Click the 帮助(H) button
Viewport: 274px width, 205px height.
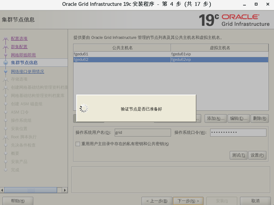point(18,201)
